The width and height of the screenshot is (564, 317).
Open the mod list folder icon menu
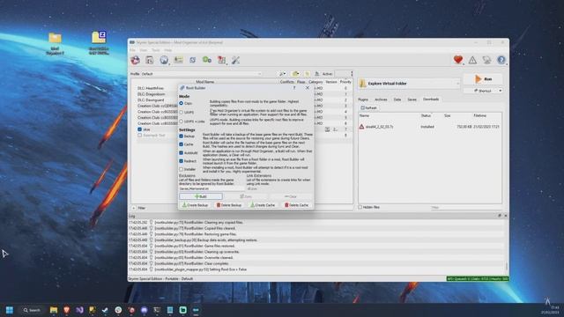pyautogui.click(x=295, y=74)
